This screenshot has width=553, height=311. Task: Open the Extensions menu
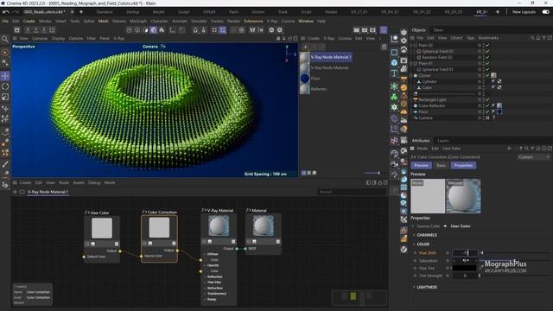click(x=253, y=21)
